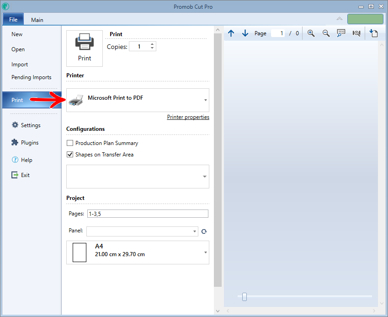
Task: Uncheck Shapes on Transfer Area
Action: [x=70, y=154]
